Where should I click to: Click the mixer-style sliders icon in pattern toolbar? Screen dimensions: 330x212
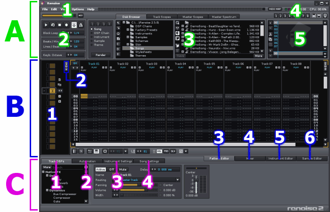pyautogui.click(x=90, y=151)
